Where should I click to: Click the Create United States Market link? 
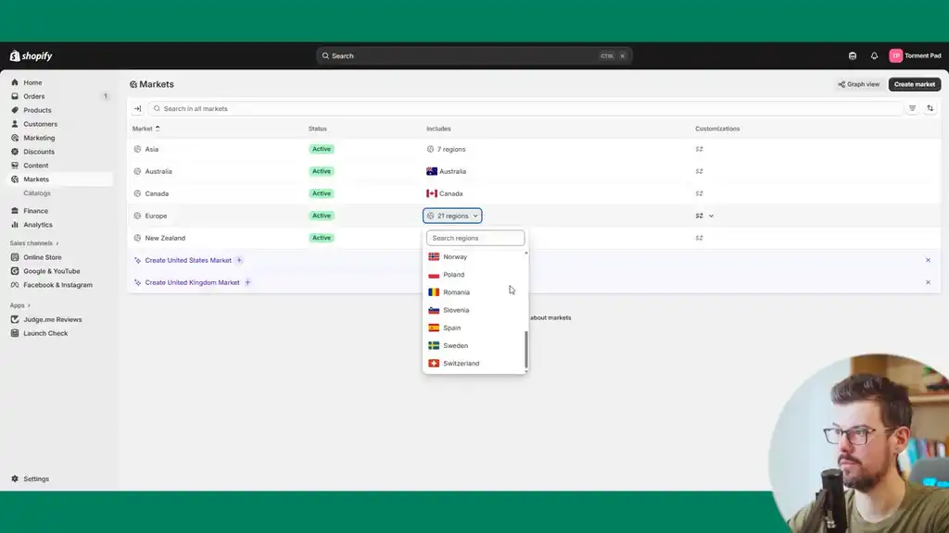coord(189,260)
